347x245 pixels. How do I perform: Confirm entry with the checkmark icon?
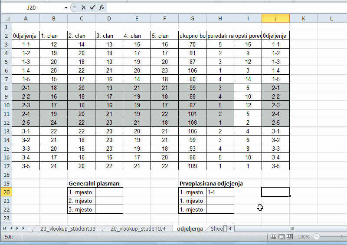click(92, 7)
